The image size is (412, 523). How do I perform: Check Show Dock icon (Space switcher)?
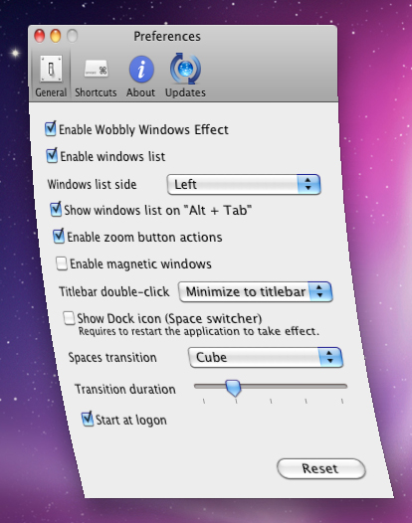69,318
